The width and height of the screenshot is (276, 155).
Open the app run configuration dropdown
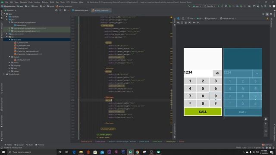(x=197, y=6)
